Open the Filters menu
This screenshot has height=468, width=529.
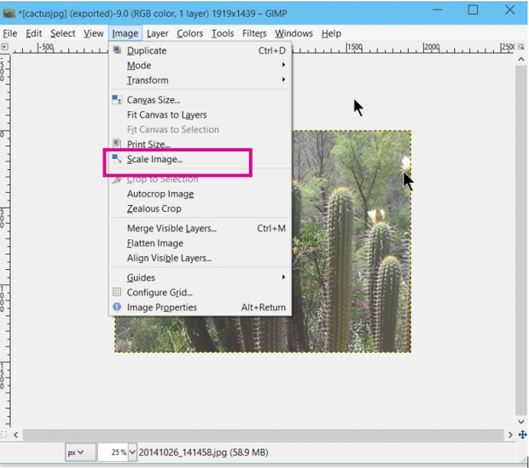254,33
